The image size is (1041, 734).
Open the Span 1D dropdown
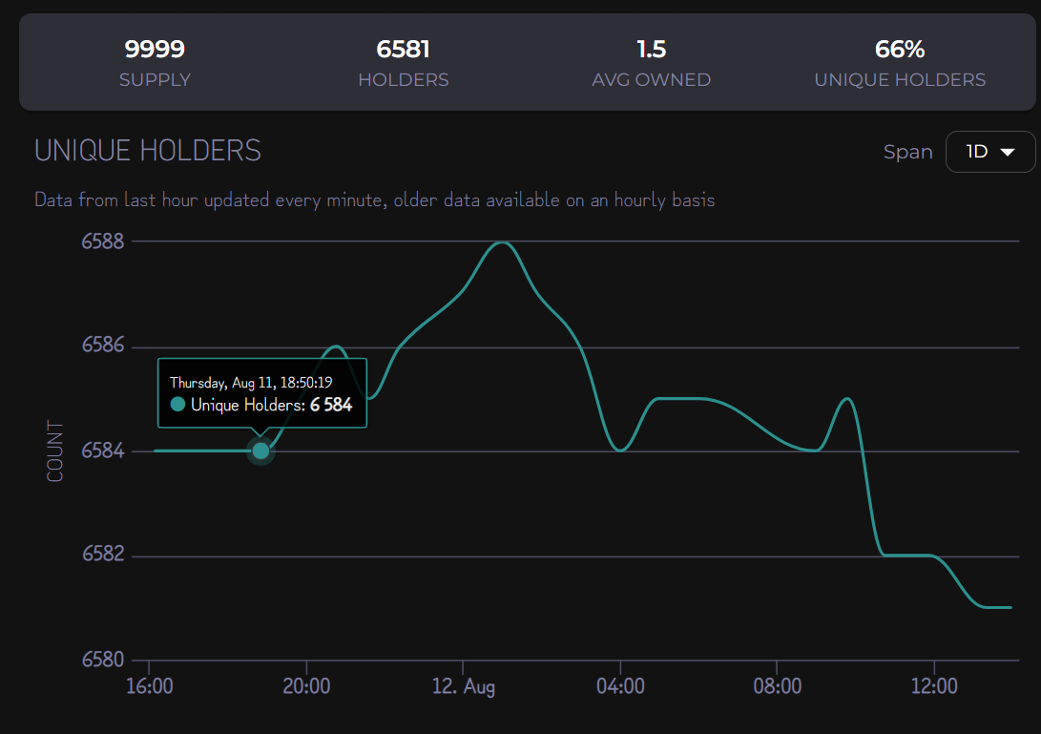pos(989,152)
